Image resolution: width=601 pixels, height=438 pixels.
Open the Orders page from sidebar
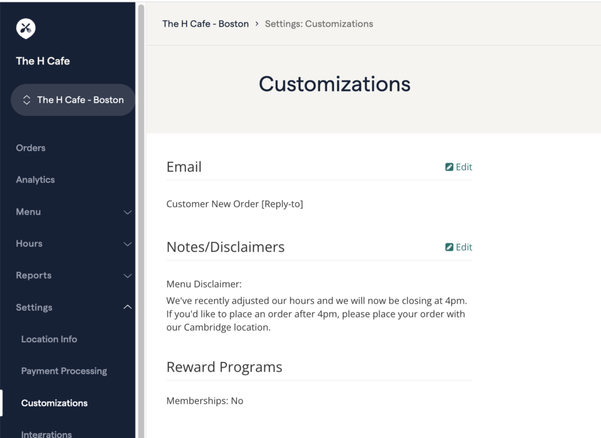(31, 148)
